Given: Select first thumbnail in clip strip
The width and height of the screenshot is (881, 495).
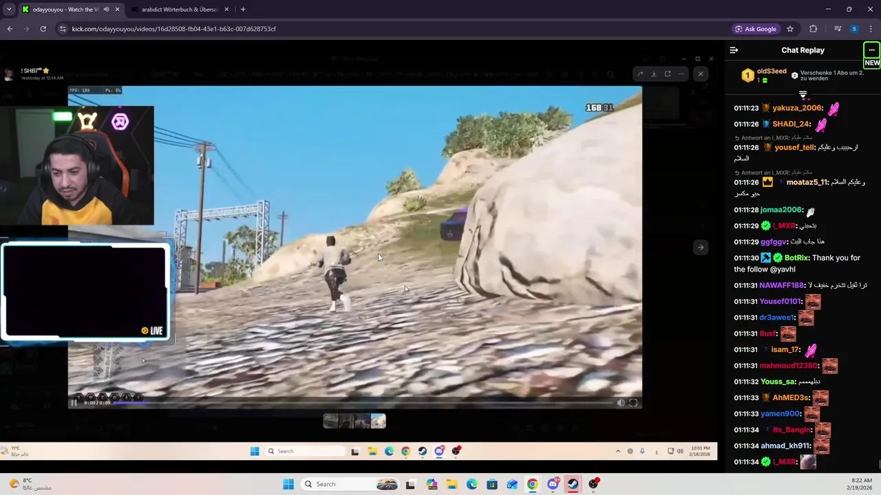Looking at the screenshot, I should point(331,421).
